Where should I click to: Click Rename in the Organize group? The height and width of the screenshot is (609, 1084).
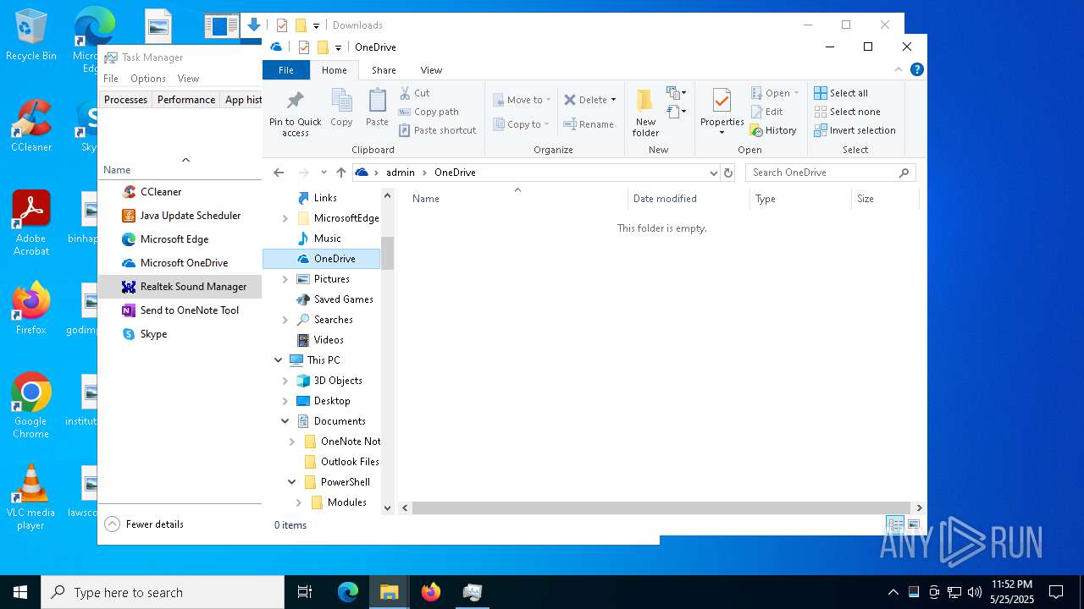click(x=589, y=124)
